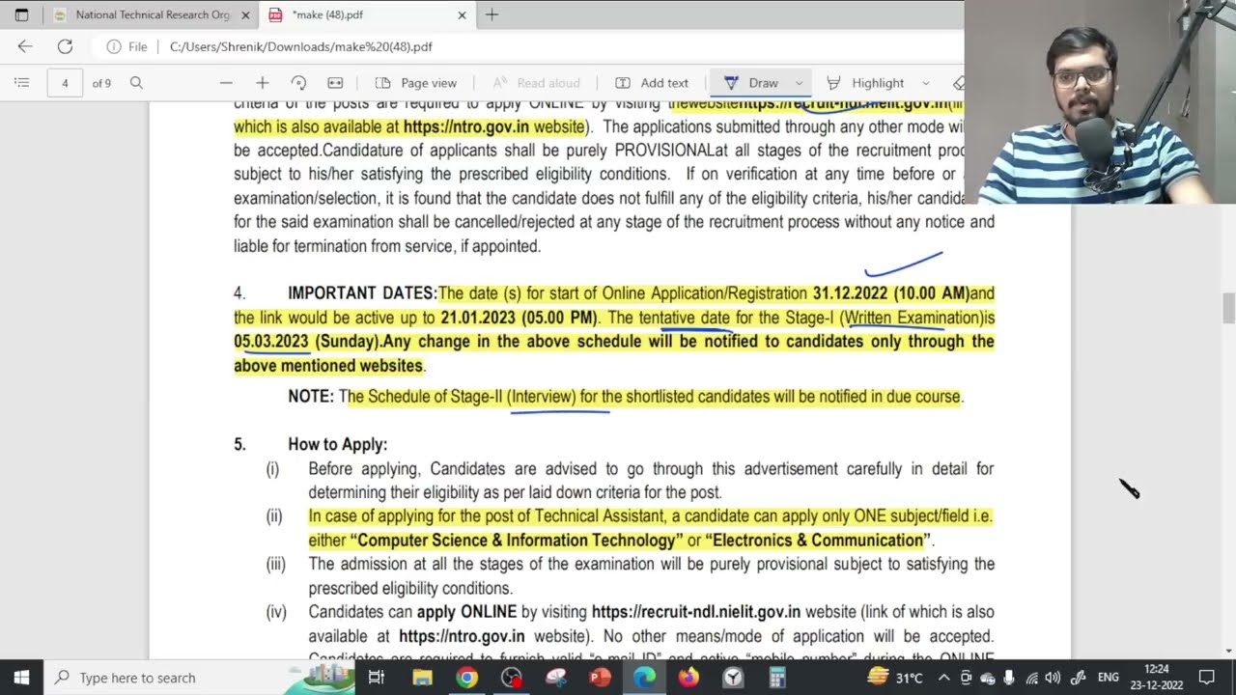This screenshot has height=695, width=1236.
Task: Open a new browser tab
Action: 492,14
